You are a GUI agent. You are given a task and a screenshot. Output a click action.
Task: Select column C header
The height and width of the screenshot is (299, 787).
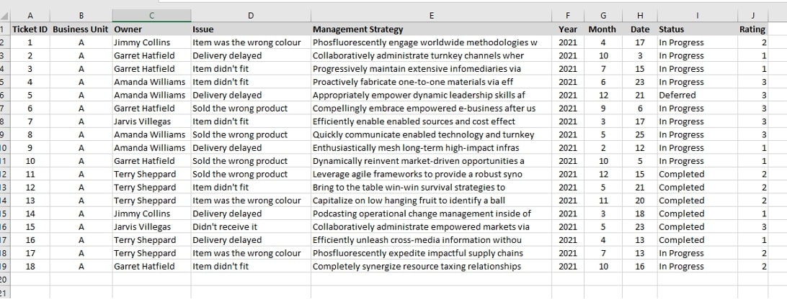pos(151,16)
